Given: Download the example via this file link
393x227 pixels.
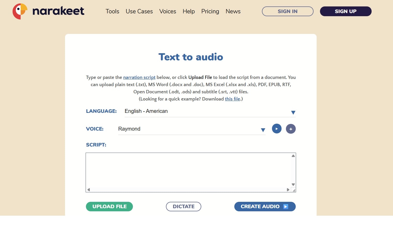Looking at the screenshot, I should point(232,99).
